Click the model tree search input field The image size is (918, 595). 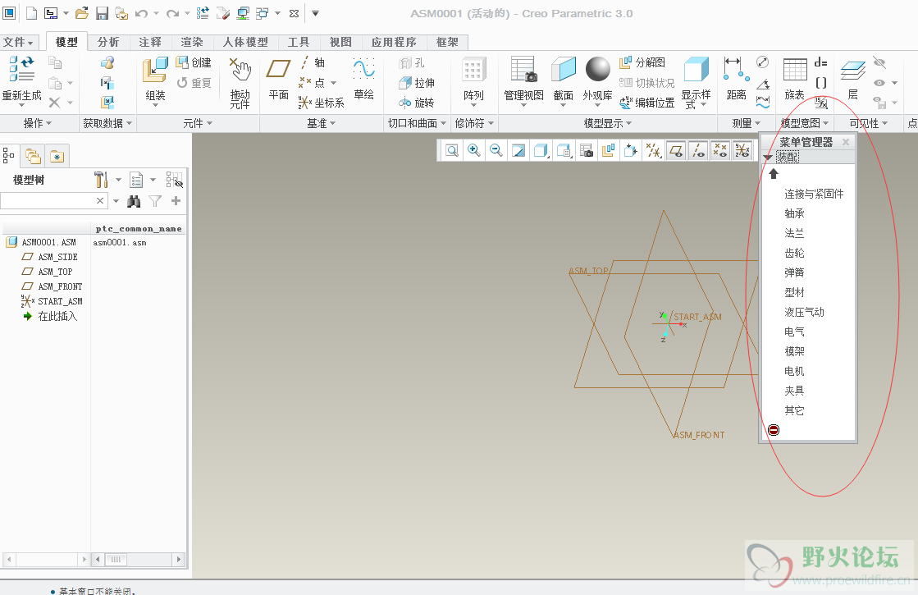(x=48, y=201)
